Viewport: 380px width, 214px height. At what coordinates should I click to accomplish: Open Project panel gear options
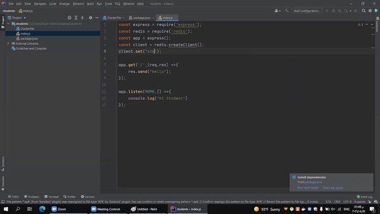pyautogui.click(x=90, y=18)
